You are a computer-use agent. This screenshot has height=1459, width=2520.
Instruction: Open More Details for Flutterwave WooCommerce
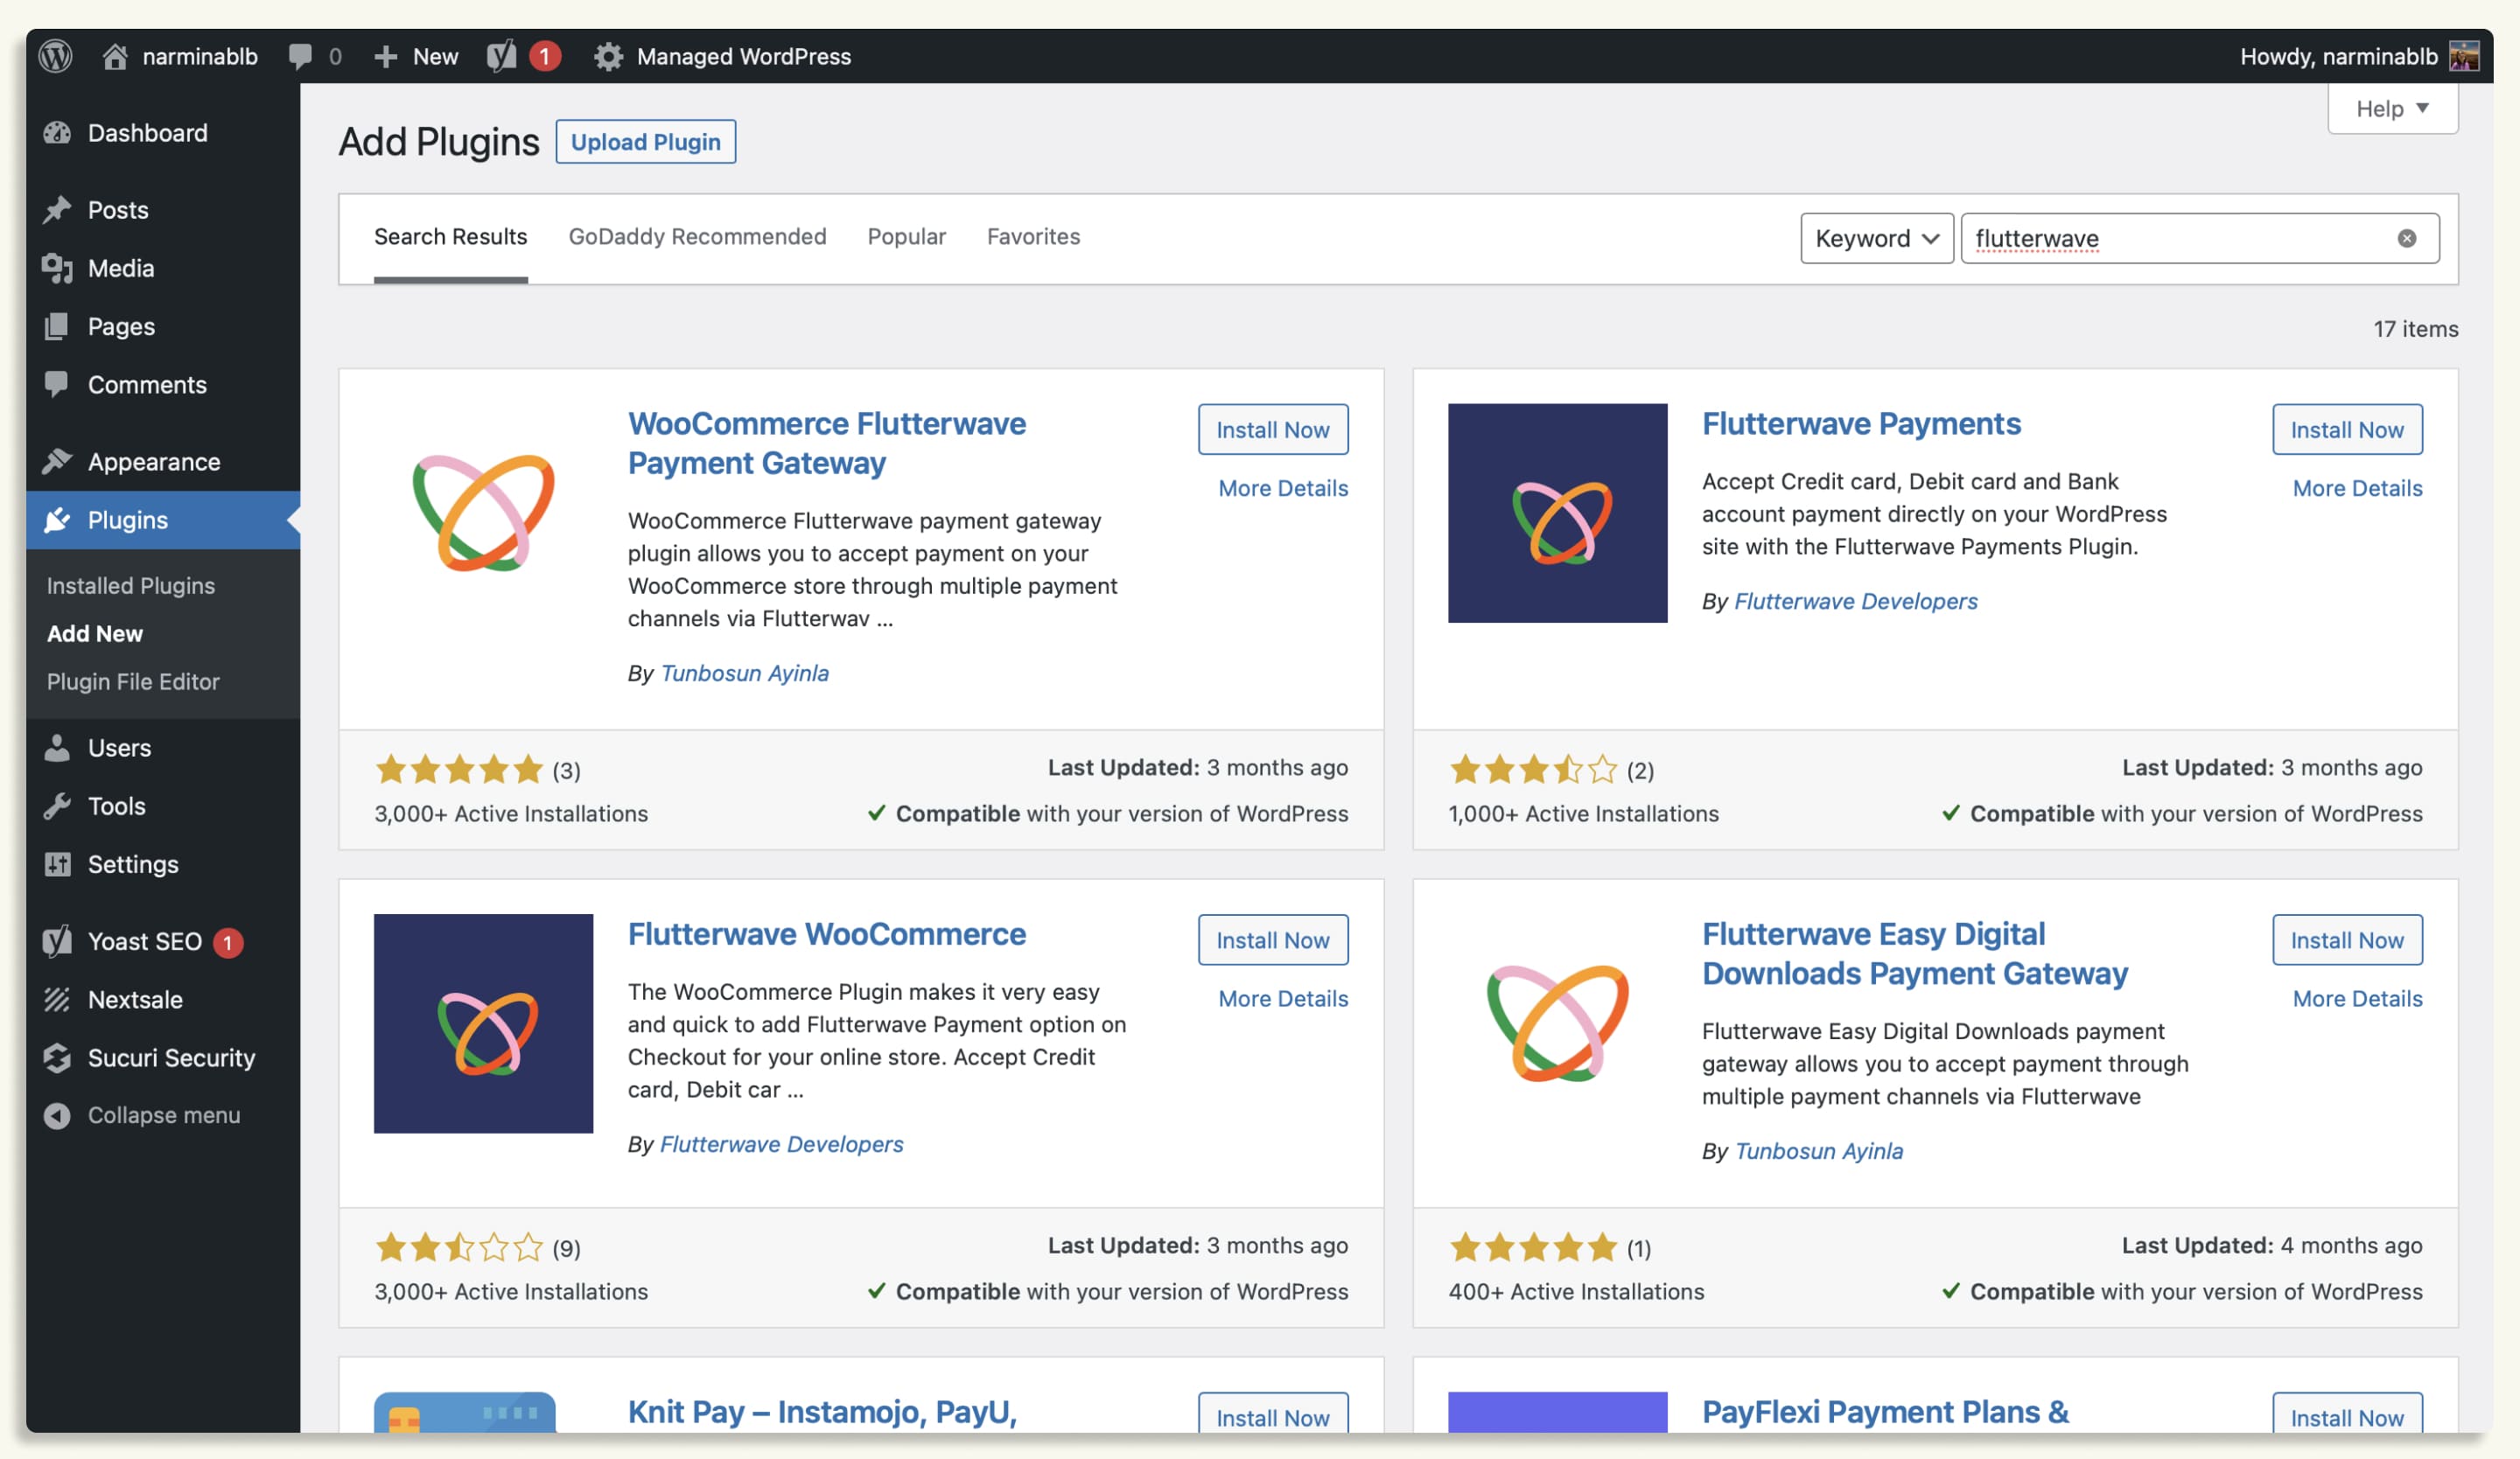1282,998
